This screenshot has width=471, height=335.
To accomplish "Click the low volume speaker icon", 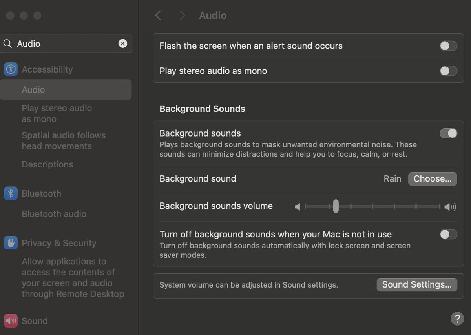I will pos(298,206).
